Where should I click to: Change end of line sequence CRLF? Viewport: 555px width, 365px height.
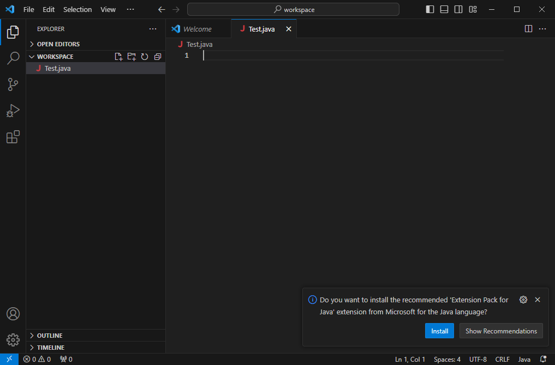tap(502, 359)
